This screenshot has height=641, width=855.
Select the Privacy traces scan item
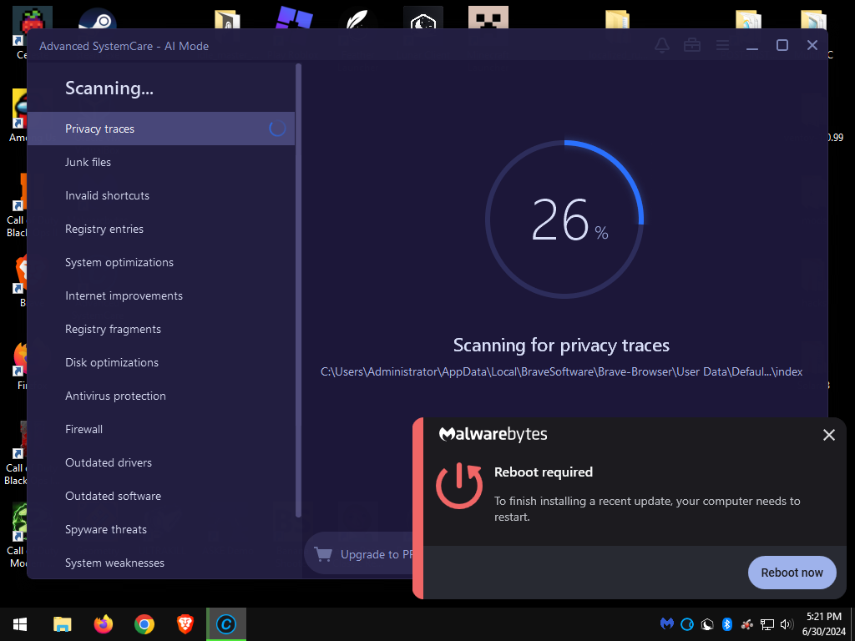(161, 129)
